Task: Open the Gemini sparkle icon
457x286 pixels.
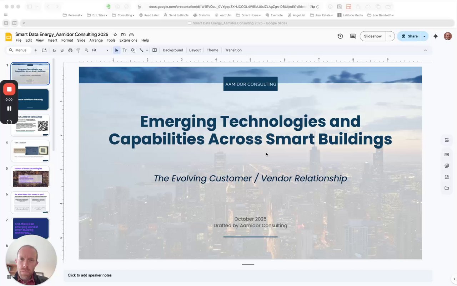Action: coord(436,36)
